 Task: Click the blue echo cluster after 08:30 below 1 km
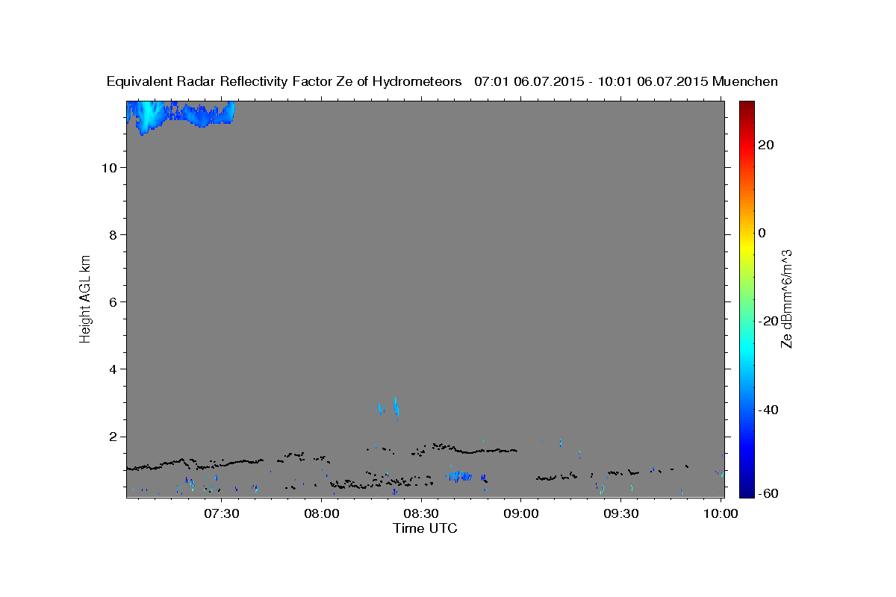click(460, 475)
